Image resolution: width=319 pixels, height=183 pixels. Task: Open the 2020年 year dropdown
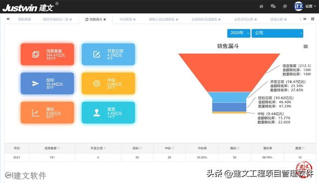click(239, 33)
